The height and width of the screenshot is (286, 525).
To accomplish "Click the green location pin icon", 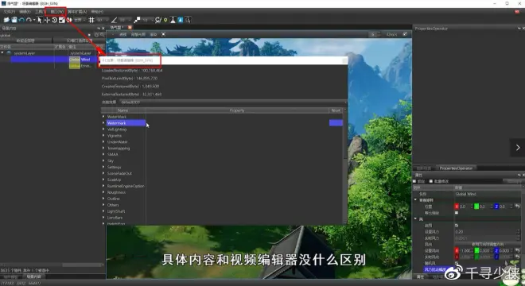I will pos(165,20).
